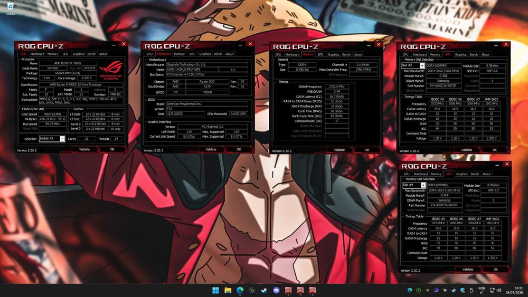Click Validate in the Gigabyte motherboard window
The width and height of the screenshot is (528, 297).
(211, 149)
